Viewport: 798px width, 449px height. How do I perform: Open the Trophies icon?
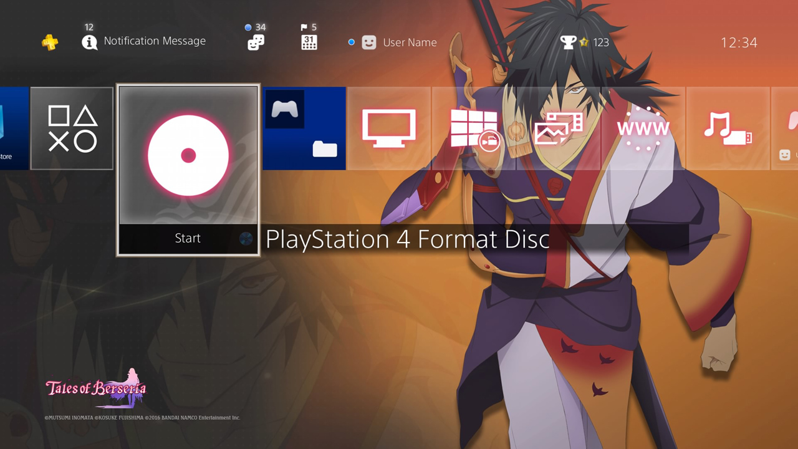pyautogui.click(x=568, y=42)
